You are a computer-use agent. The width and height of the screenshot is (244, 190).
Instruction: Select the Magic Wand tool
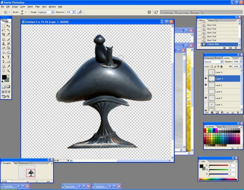(x=8, y=30)
